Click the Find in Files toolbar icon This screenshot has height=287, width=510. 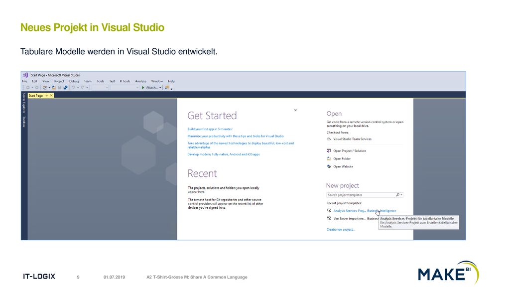tap(167, 88)
